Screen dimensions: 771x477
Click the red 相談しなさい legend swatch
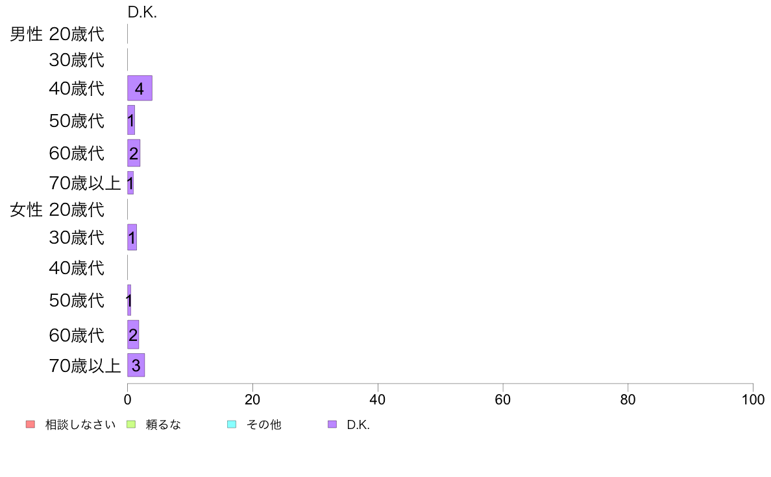[31, 425]
